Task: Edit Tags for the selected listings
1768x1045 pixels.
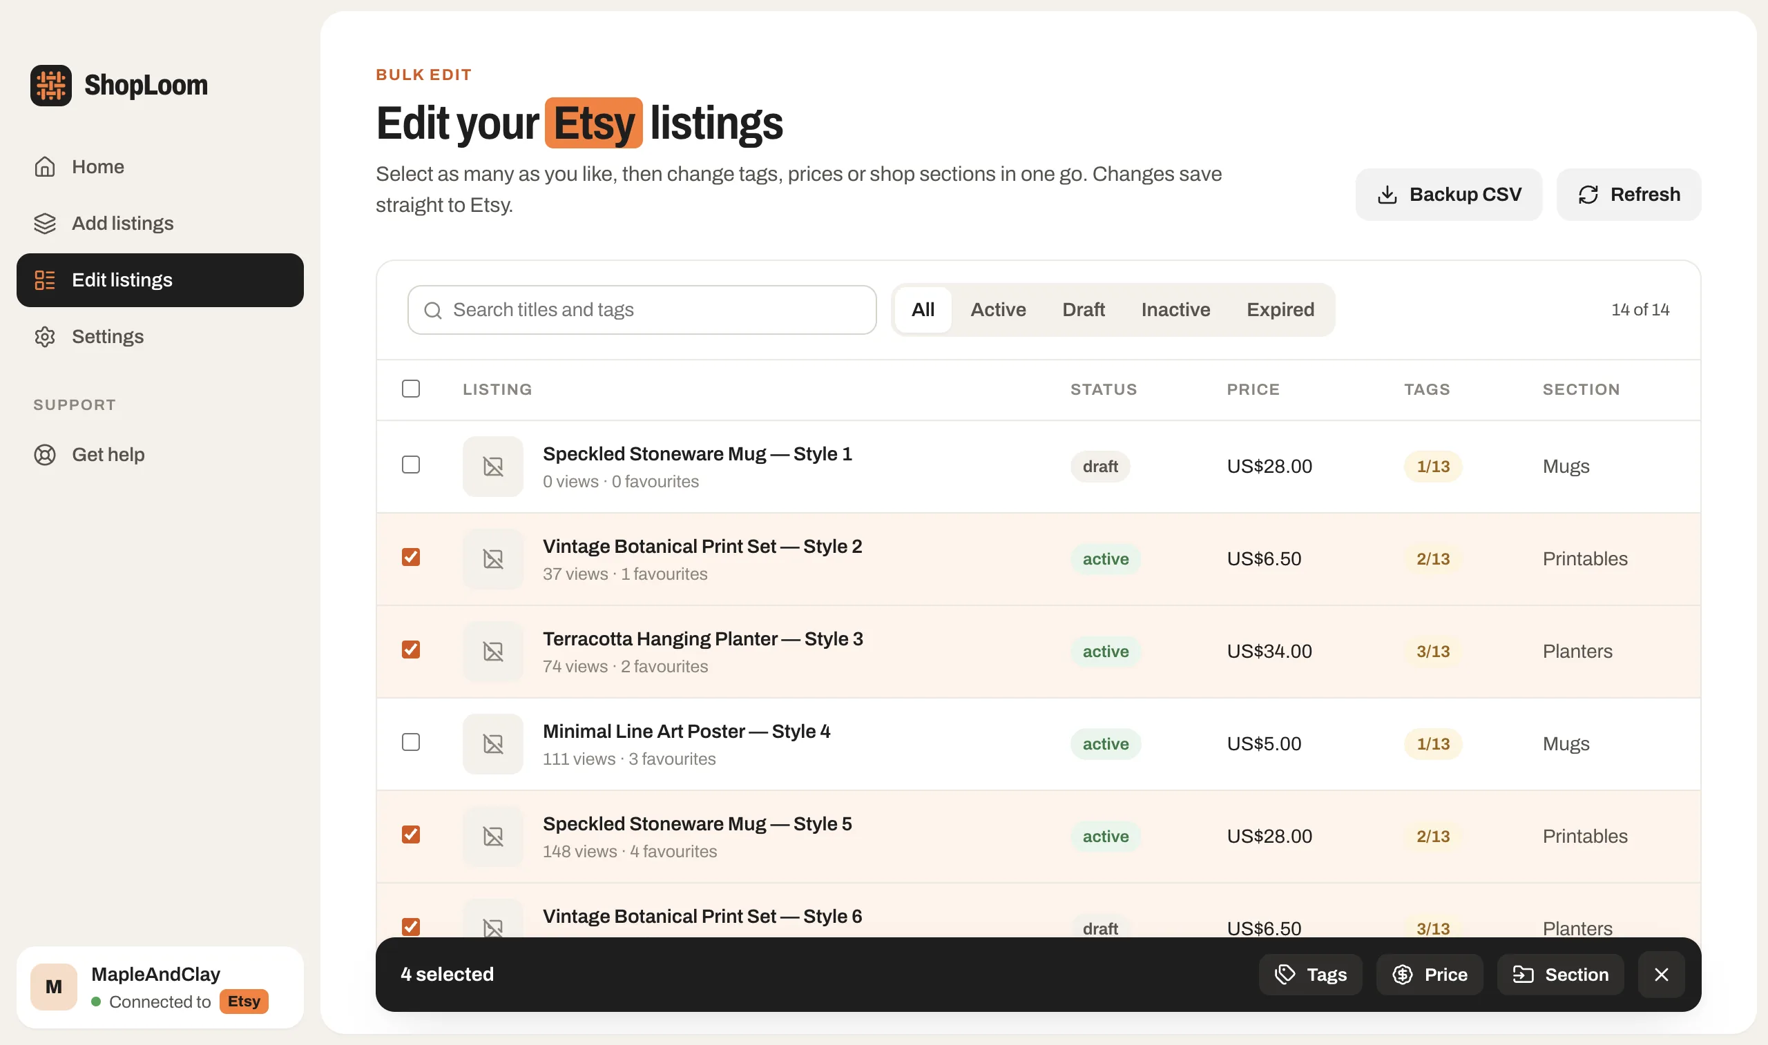Action: [x=1310, y=975]
